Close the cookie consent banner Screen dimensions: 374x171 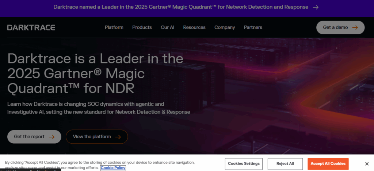367,164
